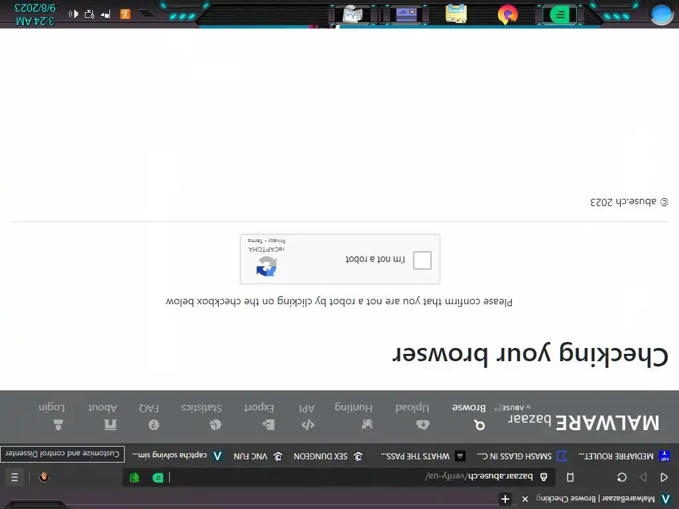679x509 pixels.
Task: Go to the Browse nav item
Action: click(469, 408)
